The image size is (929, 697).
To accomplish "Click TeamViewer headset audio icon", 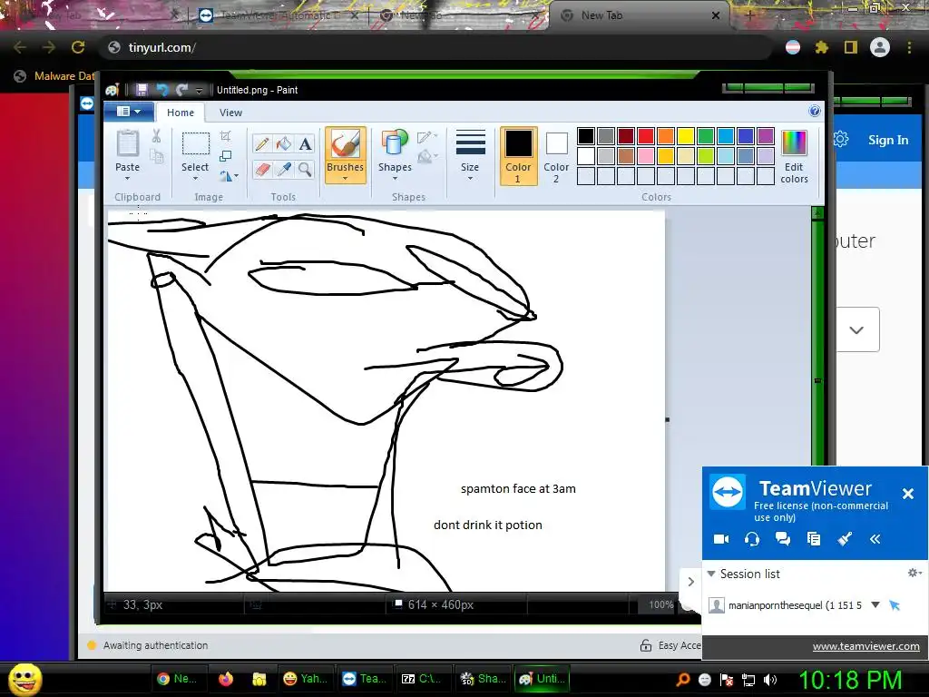I will 752,539.
